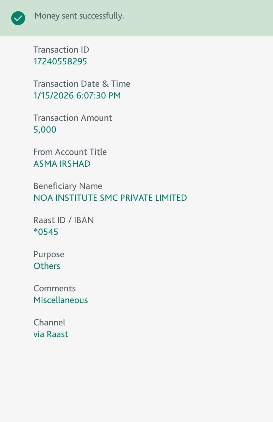Click the Comments label

click(x=54, y=288)
